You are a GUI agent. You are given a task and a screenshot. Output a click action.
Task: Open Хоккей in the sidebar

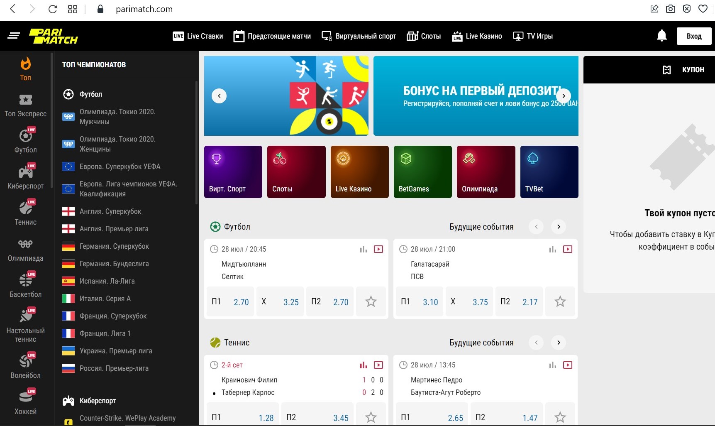[26, 403]
